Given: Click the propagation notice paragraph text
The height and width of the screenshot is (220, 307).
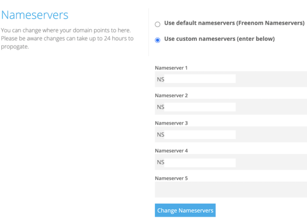Looking at the screenshot, I should (67, 38).
